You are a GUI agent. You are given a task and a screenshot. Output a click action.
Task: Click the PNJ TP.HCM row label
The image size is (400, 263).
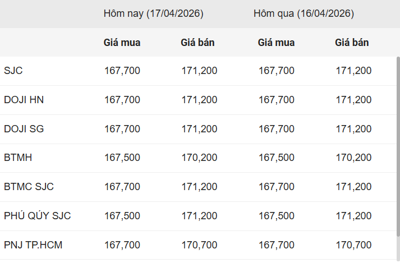point(32,245)
